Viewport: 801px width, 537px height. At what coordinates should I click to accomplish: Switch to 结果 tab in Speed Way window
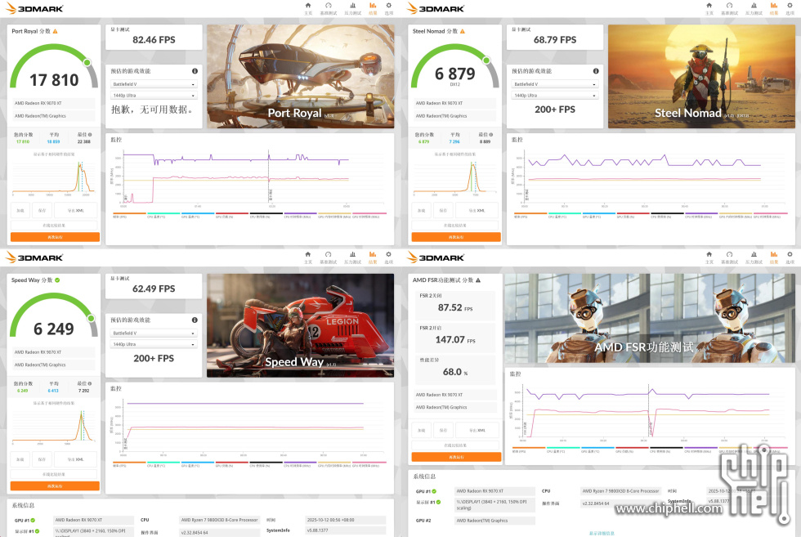pyautogui.click(x=373, y=258)
